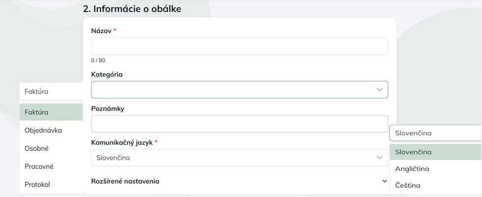Open the Komunikačný jazyk dropdown showing Slovenčina
Viewport: 482px width, 197px height.
click(231, 158)
